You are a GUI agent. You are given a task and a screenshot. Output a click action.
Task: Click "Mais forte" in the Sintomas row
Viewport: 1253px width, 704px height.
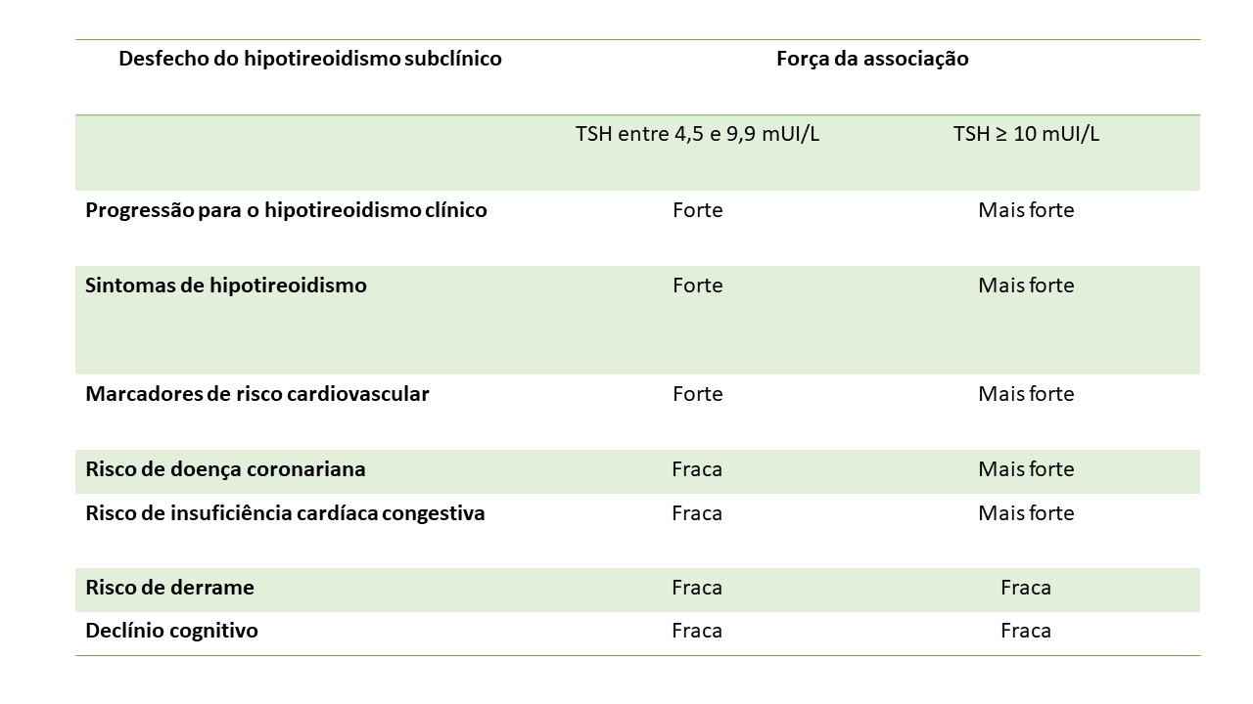(1026, 286)
